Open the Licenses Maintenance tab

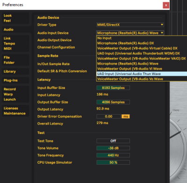click(15, 111)
